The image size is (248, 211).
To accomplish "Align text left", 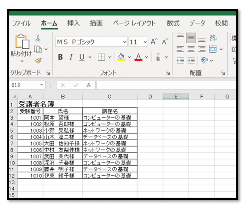I will tap(180, 49).
